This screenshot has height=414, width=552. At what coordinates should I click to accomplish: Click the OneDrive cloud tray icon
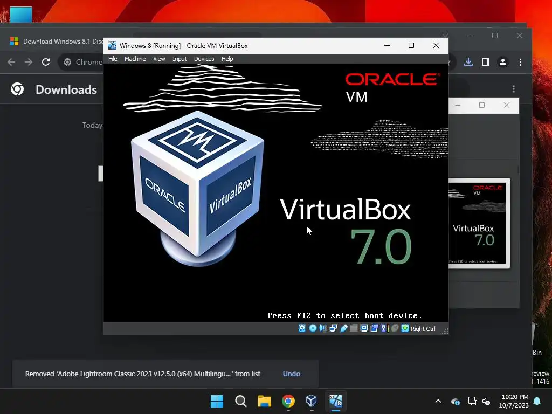pos(455,401)
